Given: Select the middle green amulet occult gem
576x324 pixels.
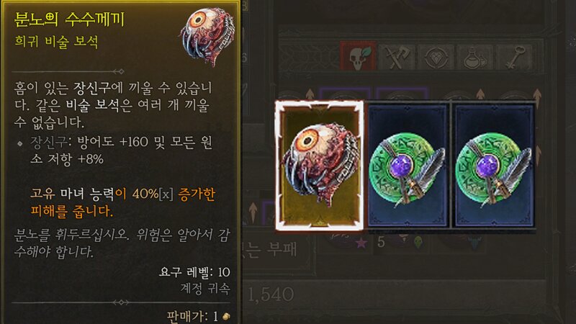Looking at the screenshot, I should 408,166.
